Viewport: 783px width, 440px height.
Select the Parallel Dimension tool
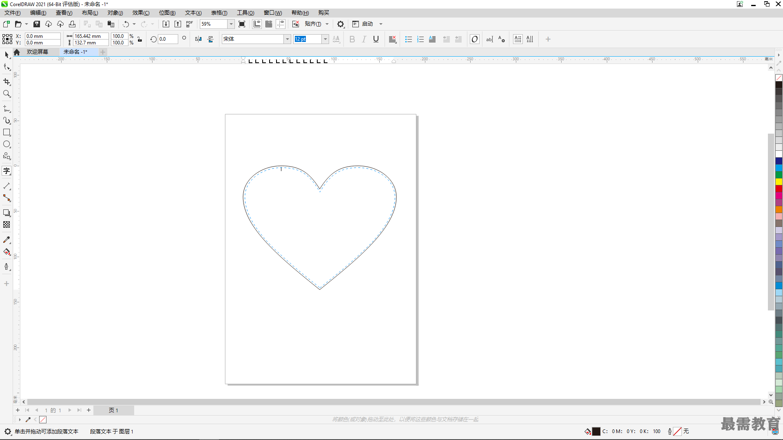click(7, 186)
